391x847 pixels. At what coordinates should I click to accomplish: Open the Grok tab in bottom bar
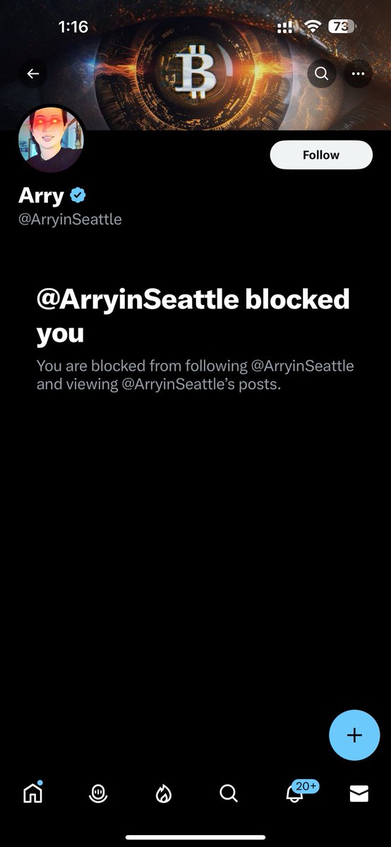point(98,794)
